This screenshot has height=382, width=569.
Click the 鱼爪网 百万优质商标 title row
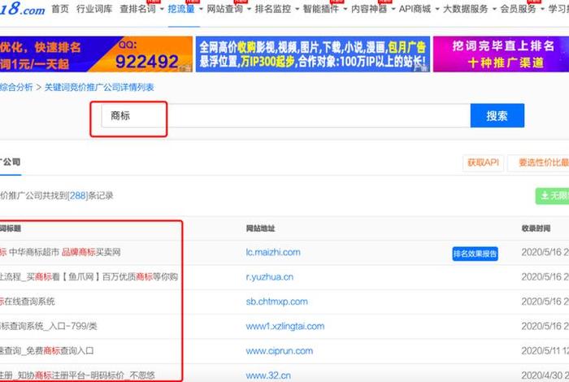pos(89,277)
